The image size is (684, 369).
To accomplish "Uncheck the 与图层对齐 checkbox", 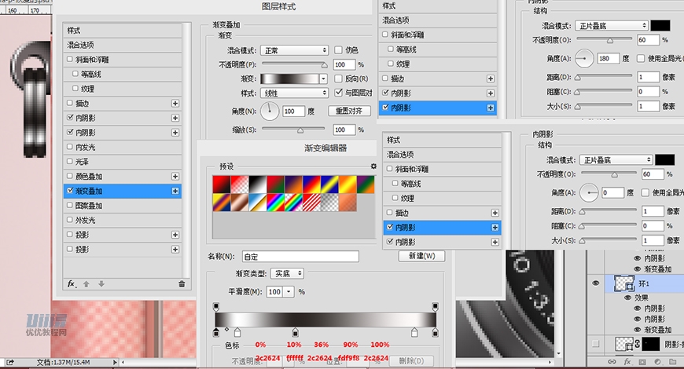I will click(338, 93).
